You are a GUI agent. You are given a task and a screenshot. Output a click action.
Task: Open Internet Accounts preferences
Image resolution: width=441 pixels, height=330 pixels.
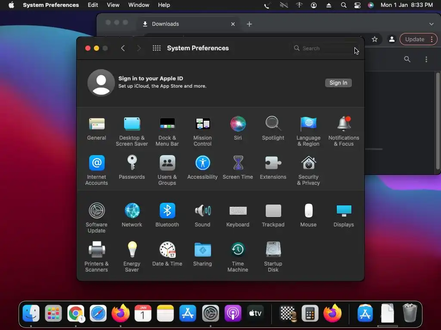click(x=96, y=170)
